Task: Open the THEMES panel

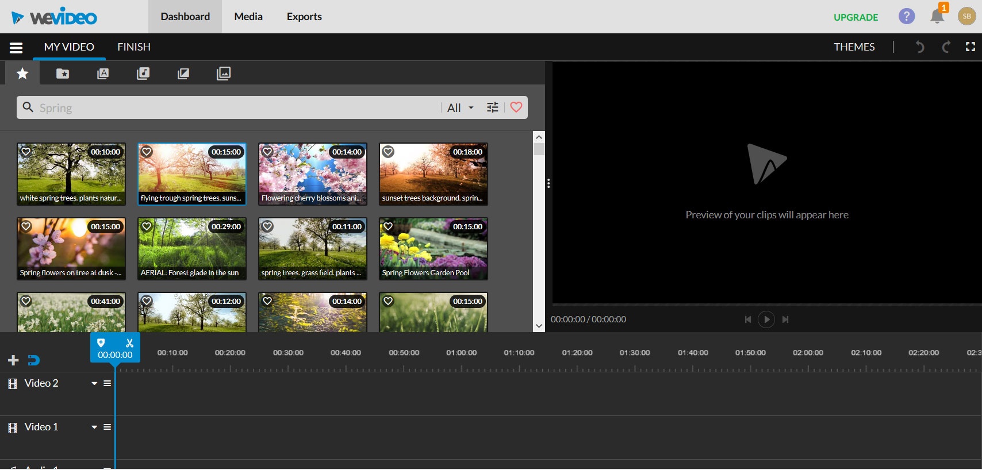Action: point(854,47)
